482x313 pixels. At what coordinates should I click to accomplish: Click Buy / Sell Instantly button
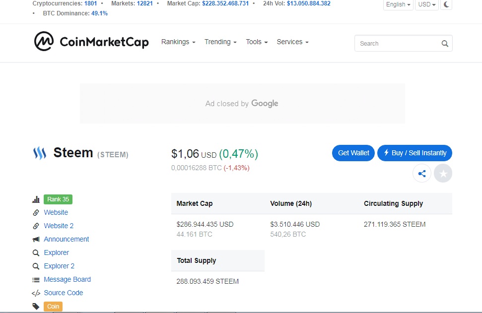[414, 153]
